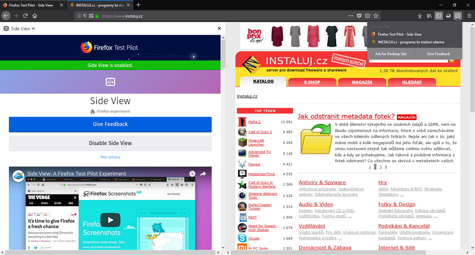This screenshot has width=475, height=255.
Task: Open the Firefox hamburger menu
Action: (469, 16)
